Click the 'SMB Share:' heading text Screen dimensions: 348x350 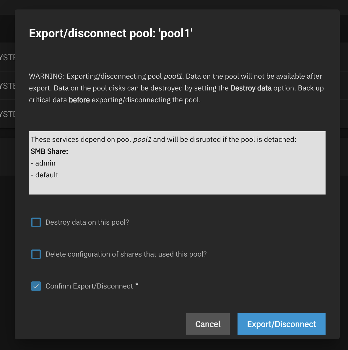click(x=49, y=151)
